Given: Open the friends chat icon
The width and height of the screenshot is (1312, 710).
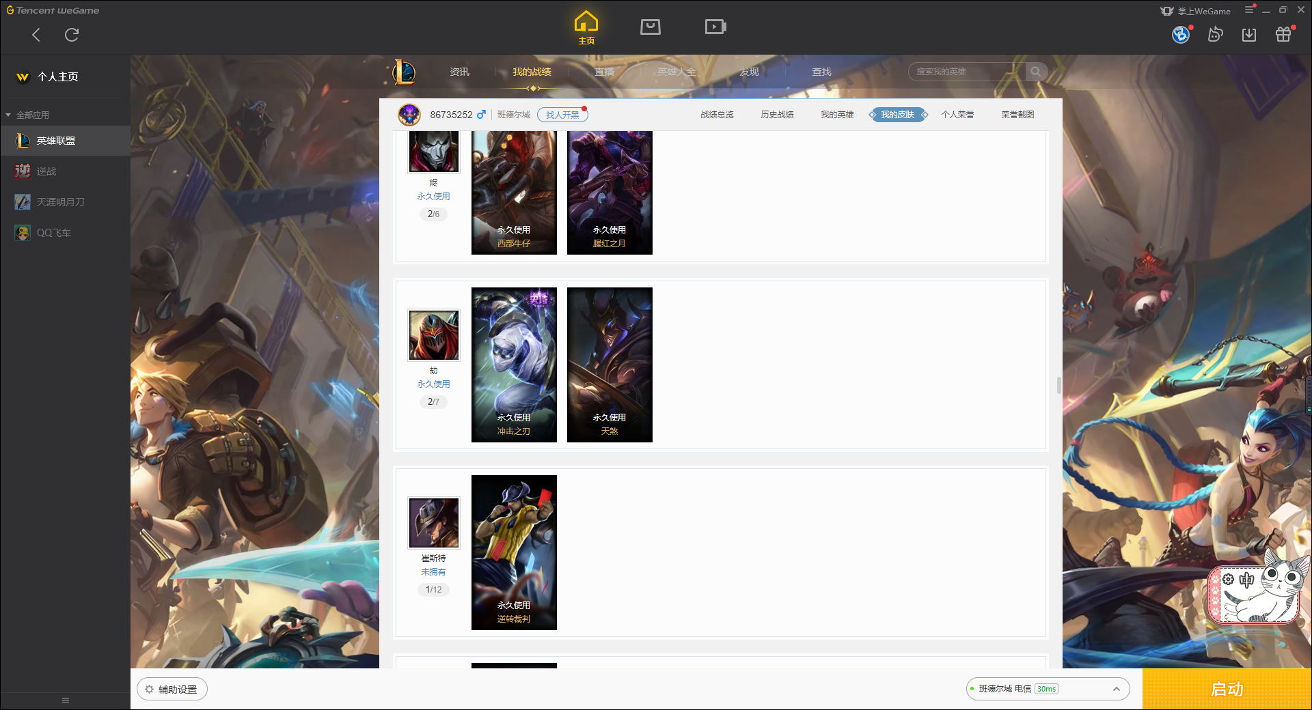Looking at the screenshot, I should coord(1215,34).
